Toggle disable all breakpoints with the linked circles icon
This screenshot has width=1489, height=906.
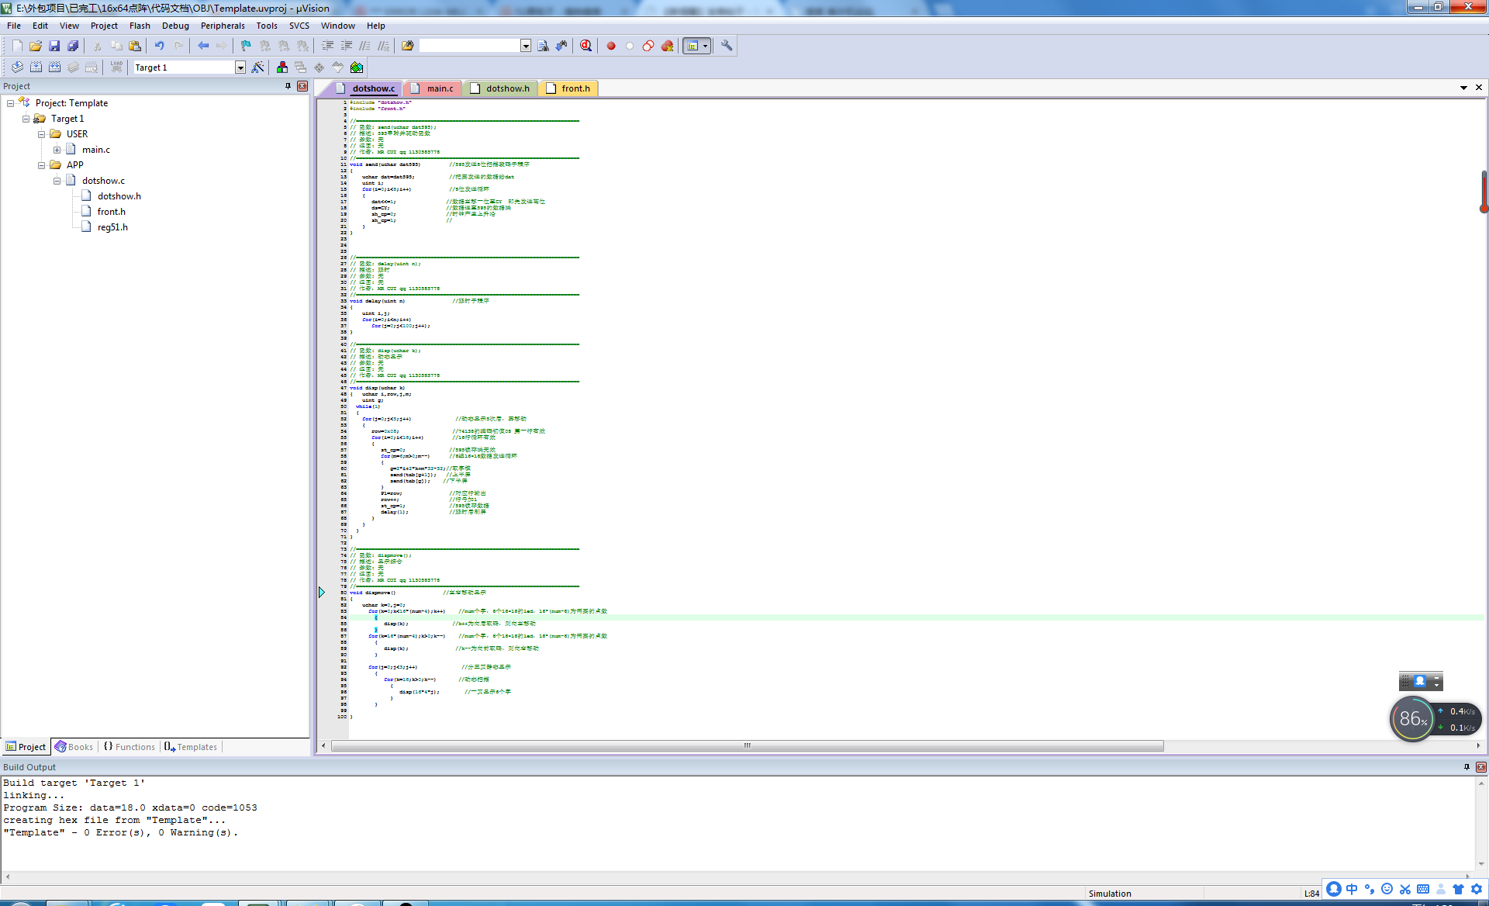[x=648, y=46]
